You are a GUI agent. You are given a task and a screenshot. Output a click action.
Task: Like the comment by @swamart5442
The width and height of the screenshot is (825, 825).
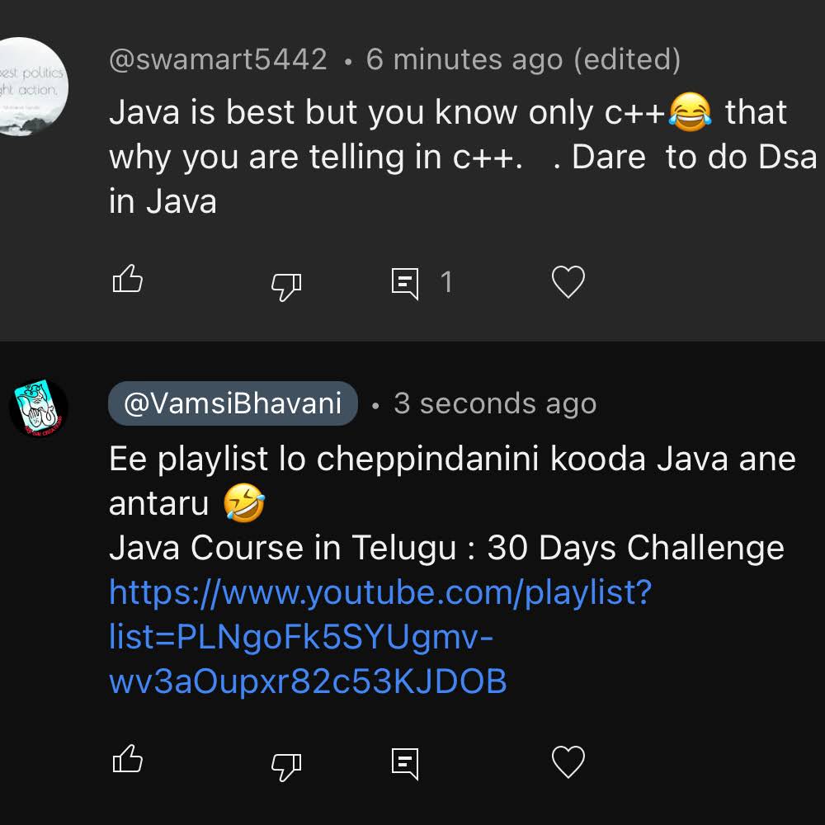point(127,281)
